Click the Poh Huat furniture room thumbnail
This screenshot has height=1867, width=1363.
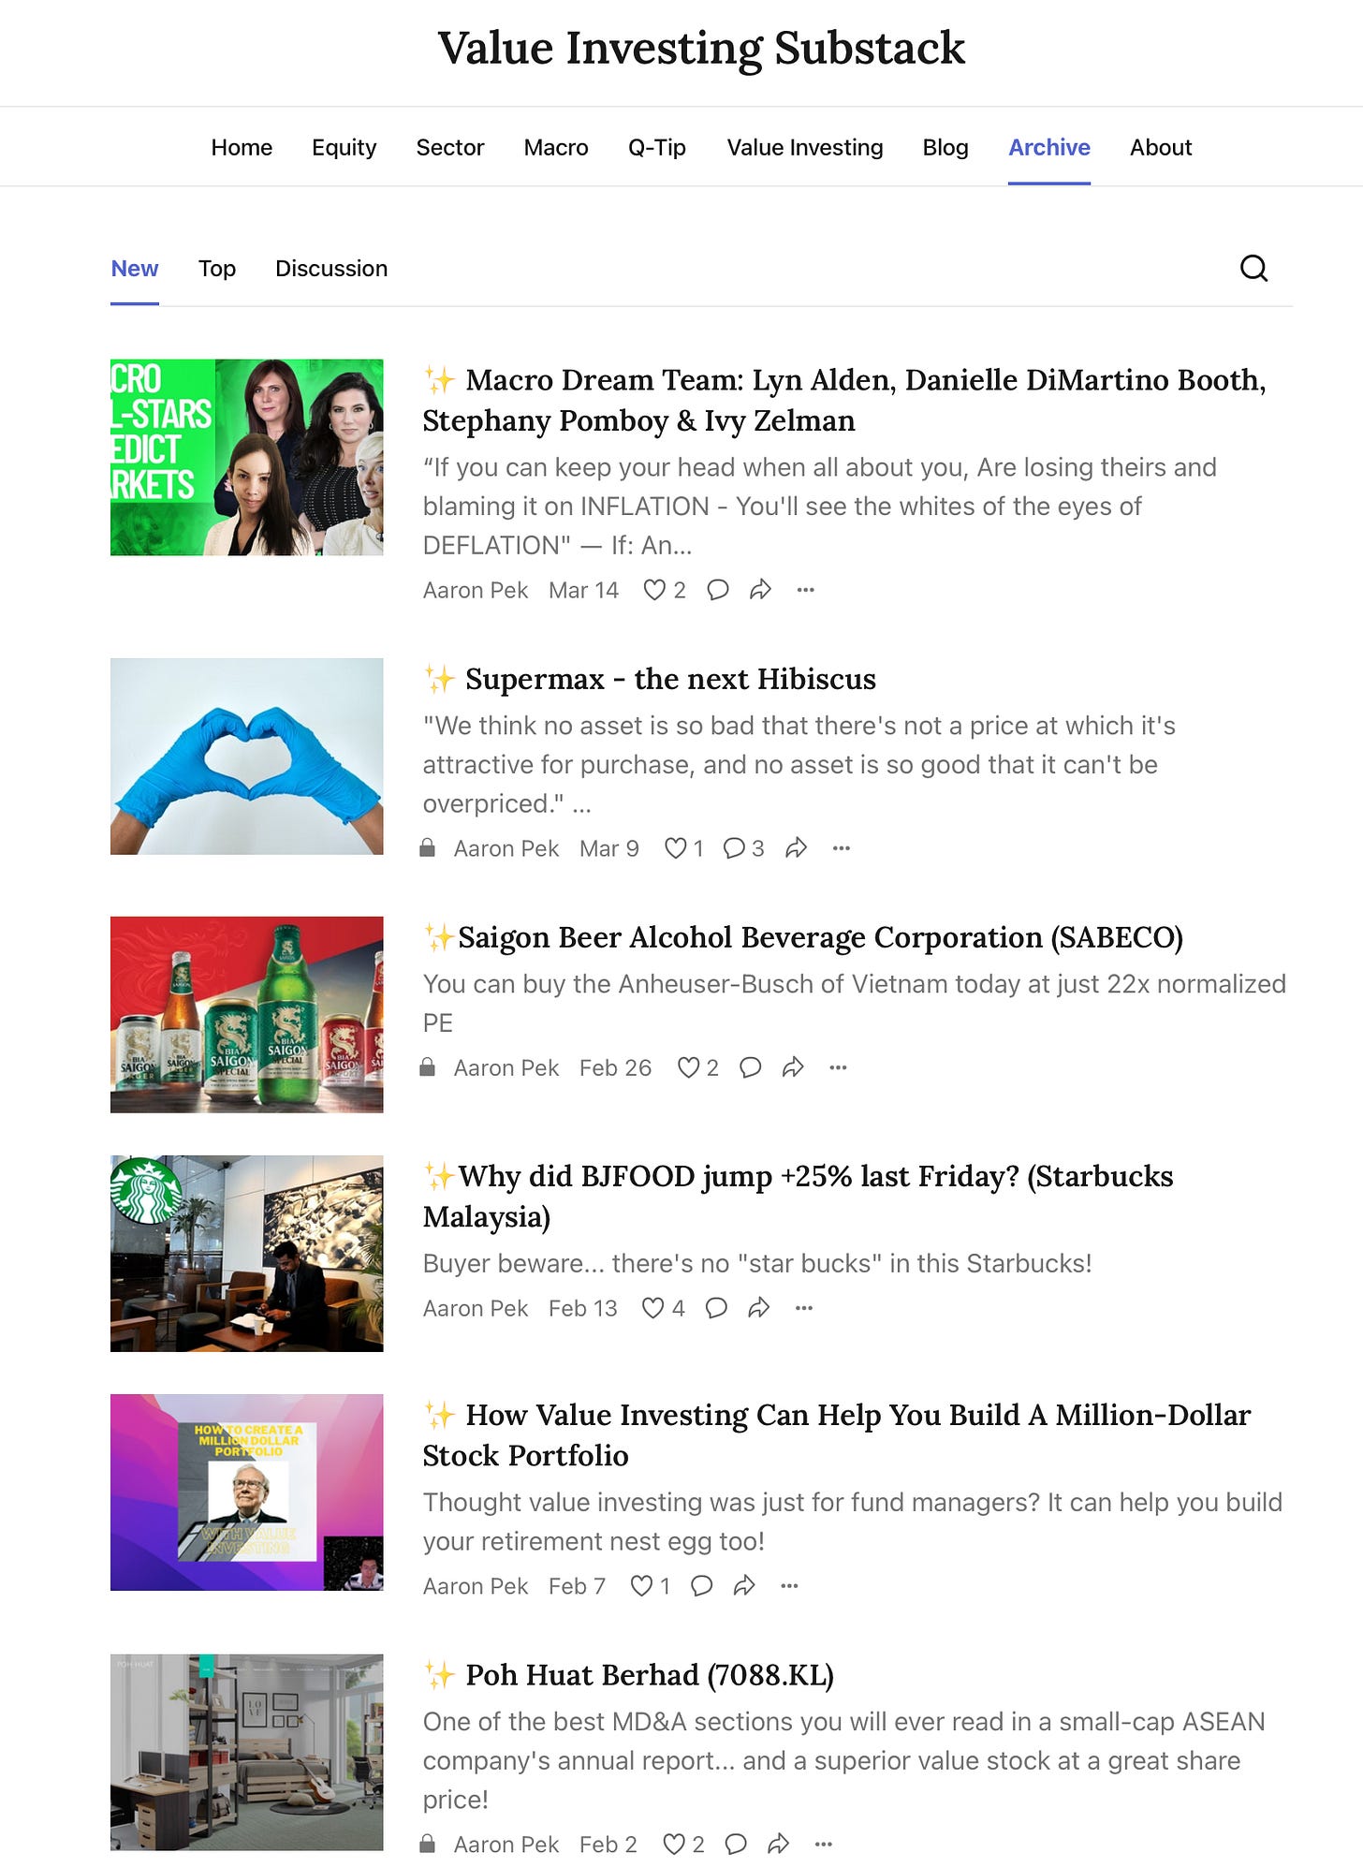coord(247,1752)
